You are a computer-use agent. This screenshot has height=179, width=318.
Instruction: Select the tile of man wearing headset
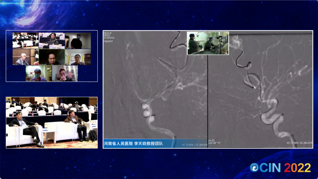25,57
